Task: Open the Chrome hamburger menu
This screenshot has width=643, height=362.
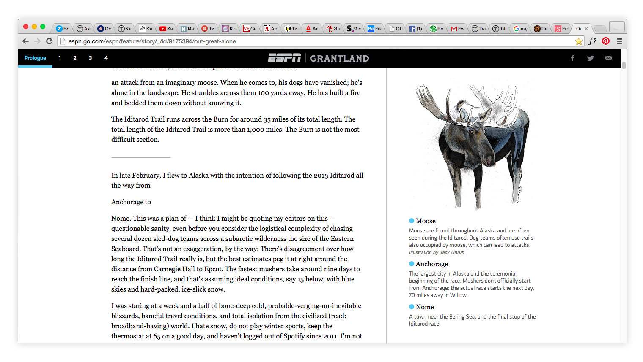Action: 619,41
